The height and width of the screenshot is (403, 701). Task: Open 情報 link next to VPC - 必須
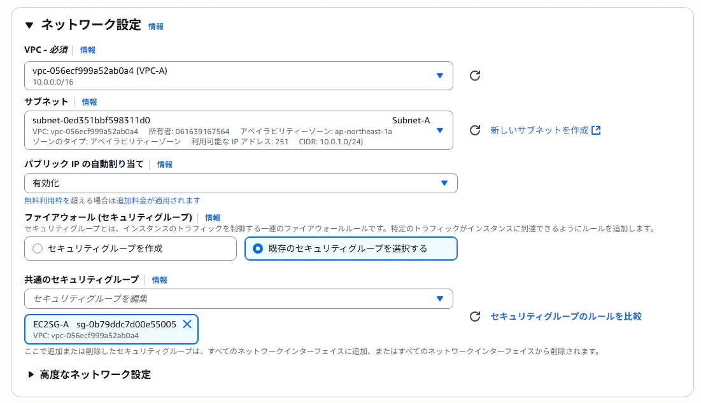pyautogui.click(x=88, y=50)
